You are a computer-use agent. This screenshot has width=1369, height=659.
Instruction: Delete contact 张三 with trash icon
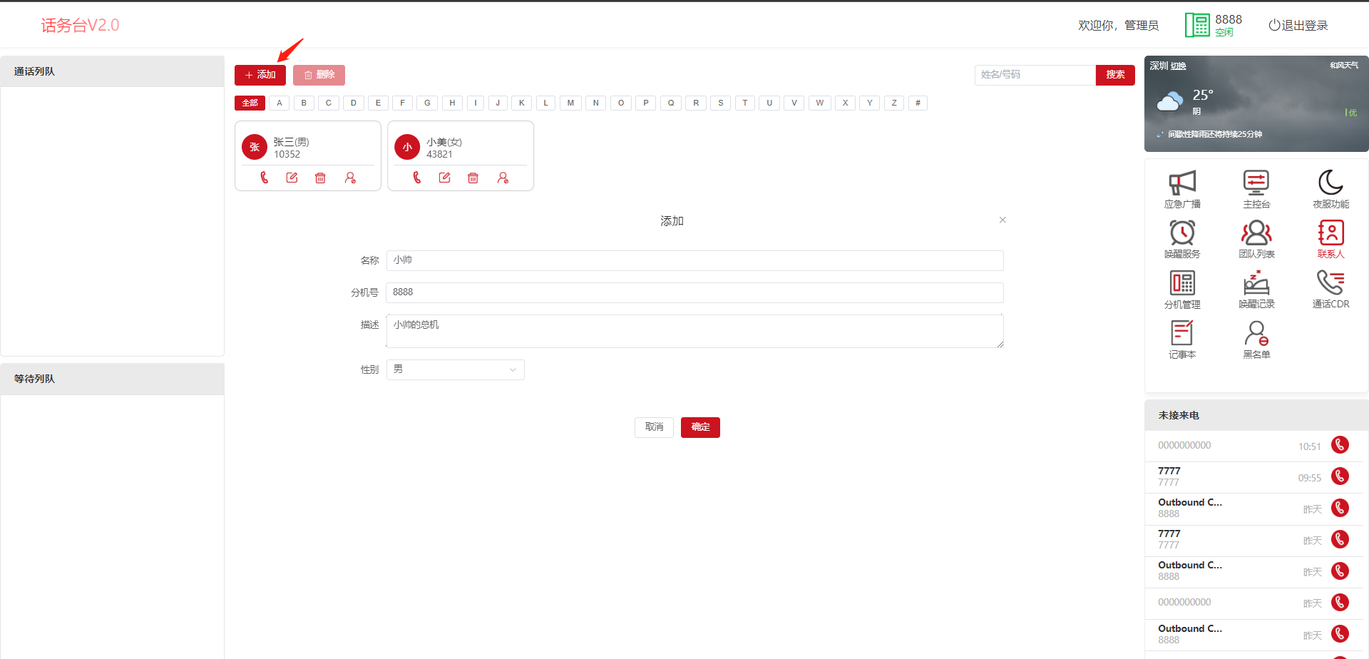click(320, 178)
